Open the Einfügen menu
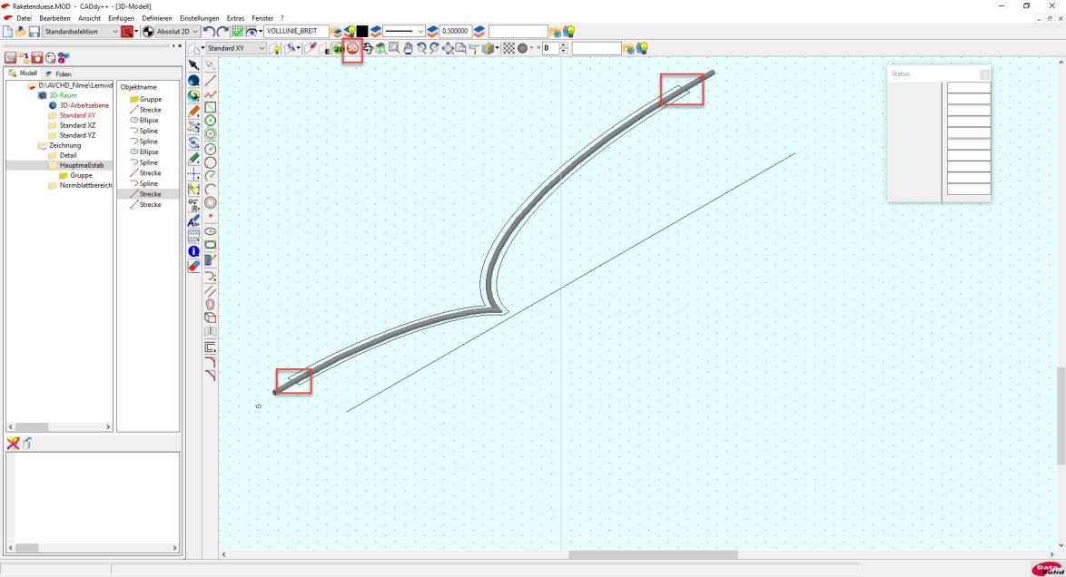 (x=121, y=18)
